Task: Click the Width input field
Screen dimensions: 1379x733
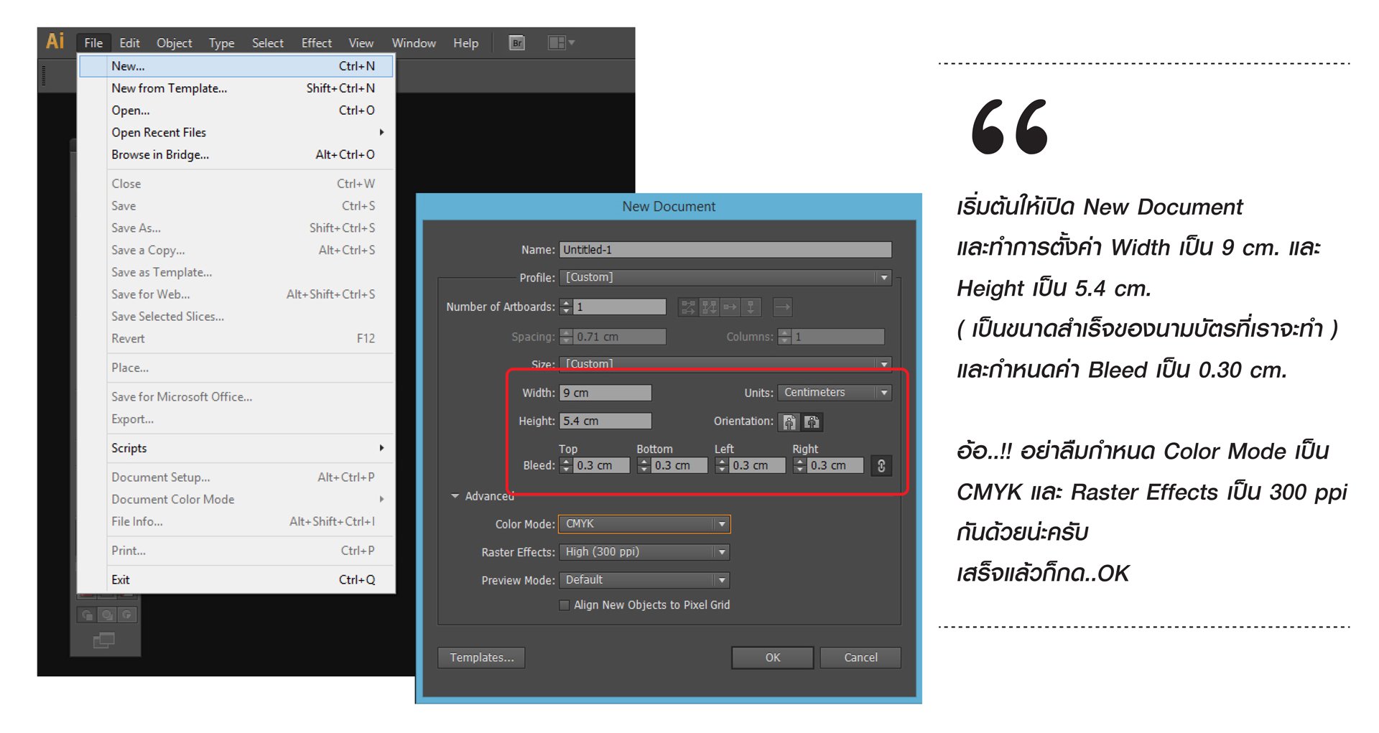Action: [605, 393]
